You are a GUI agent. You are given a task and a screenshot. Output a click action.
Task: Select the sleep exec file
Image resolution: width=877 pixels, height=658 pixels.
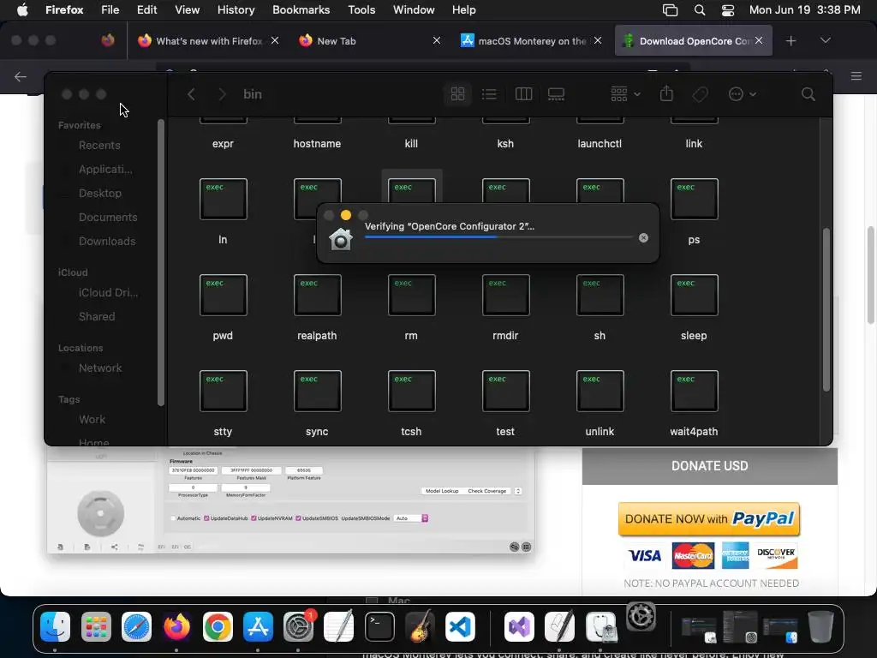[694, 296]
